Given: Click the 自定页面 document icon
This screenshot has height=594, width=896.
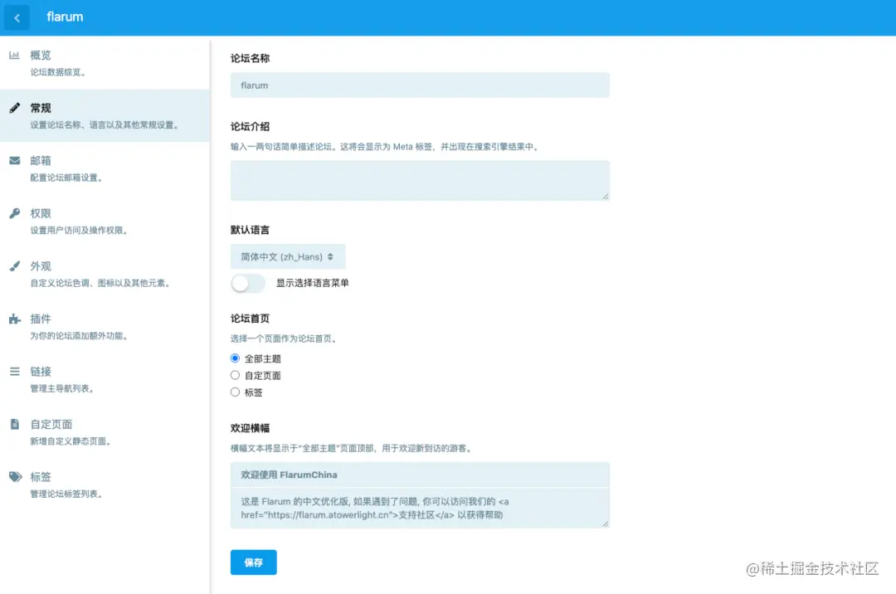Looking at the screenshot, I should [15, 424].
